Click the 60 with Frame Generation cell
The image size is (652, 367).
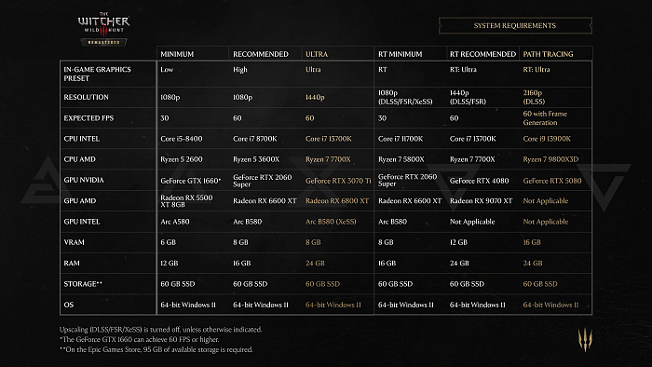(545, 118)
